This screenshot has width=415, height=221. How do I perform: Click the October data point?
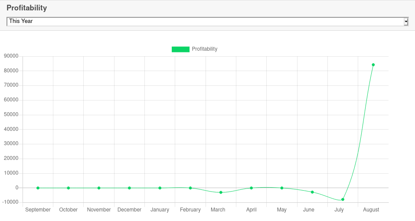pyautogui.click(x=69, y=188)
